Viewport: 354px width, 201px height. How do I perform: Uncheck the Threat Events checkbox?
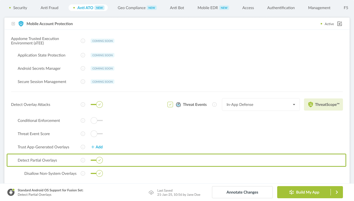coord(170,104)
